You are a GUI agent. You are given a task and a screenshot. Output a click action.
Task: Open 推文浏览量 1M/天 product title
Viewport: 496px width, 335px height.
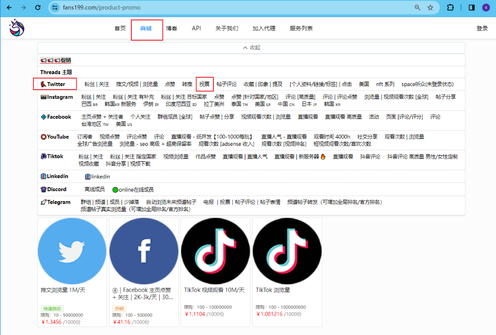pyautogui.click(x=63, y=290)
